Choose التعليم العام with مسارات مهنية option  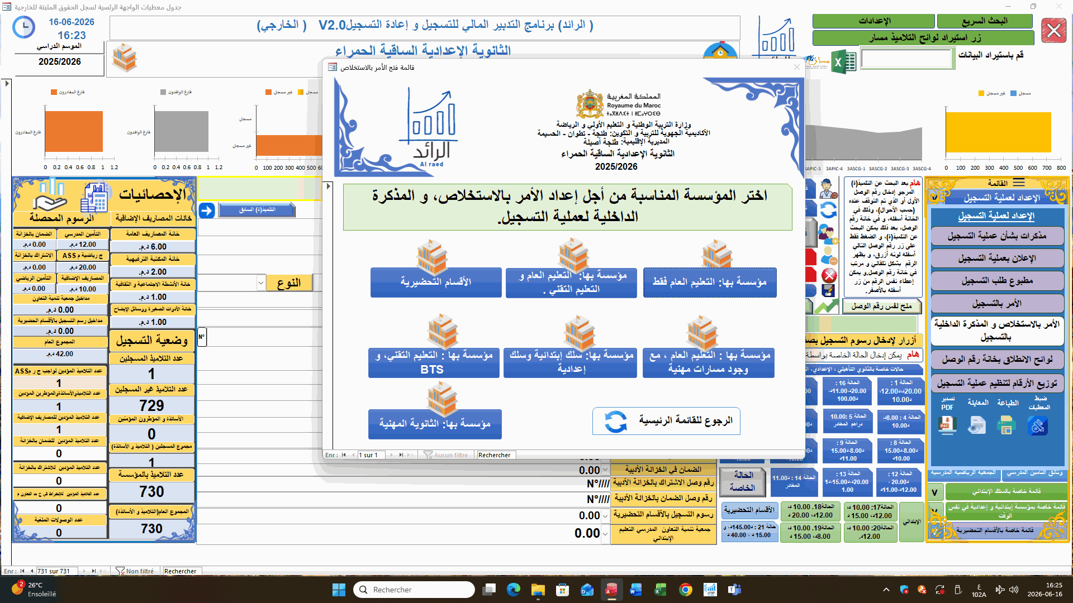[x=708, y=362]
